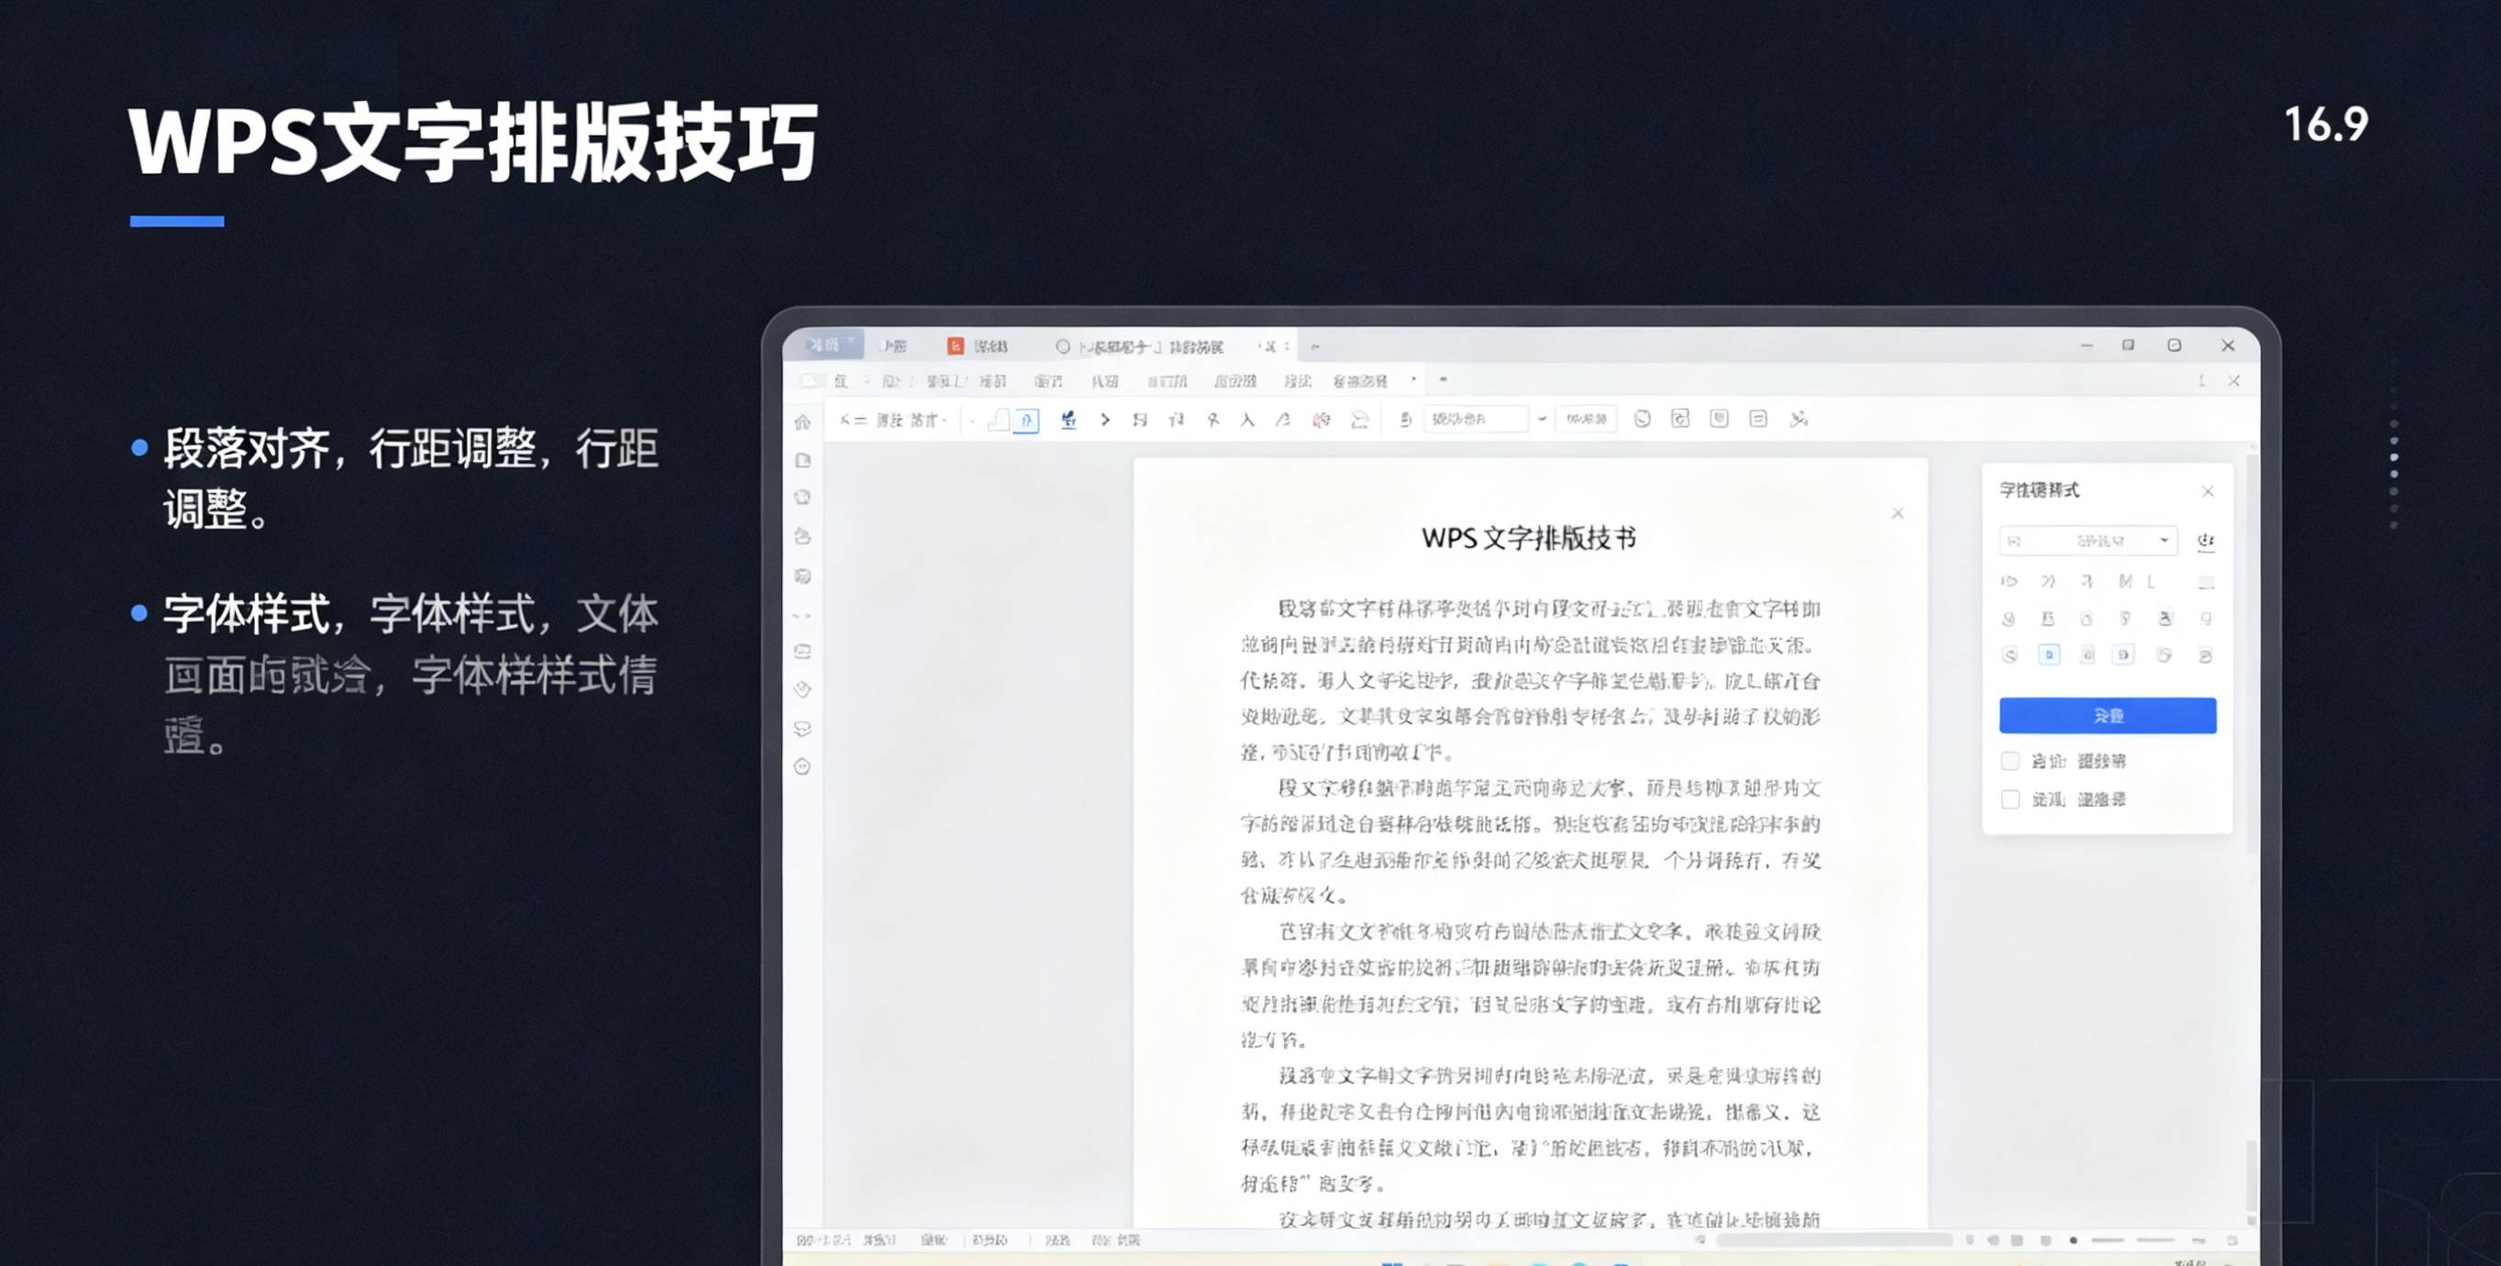Image resolution: width=2501 pixels, height=1266 pixels.
Task: Click inside the toolbar search input field
Action: pyautogui.click(x=1476, y=419)
